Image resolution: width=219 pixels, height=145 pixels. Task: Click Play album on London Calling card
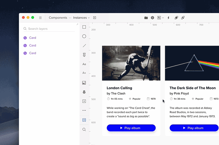tap(131, 128)
